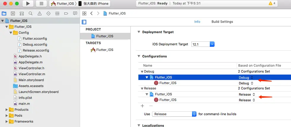Open the Find navigator magnifier
Viewport: 291px width, 127px height.
(31, 13)
